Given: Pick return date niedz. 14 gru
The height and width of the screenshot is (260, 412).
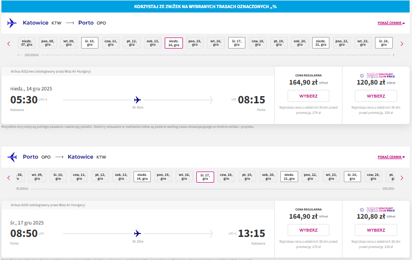Looking at the screenshot, I should click(142, 177).
